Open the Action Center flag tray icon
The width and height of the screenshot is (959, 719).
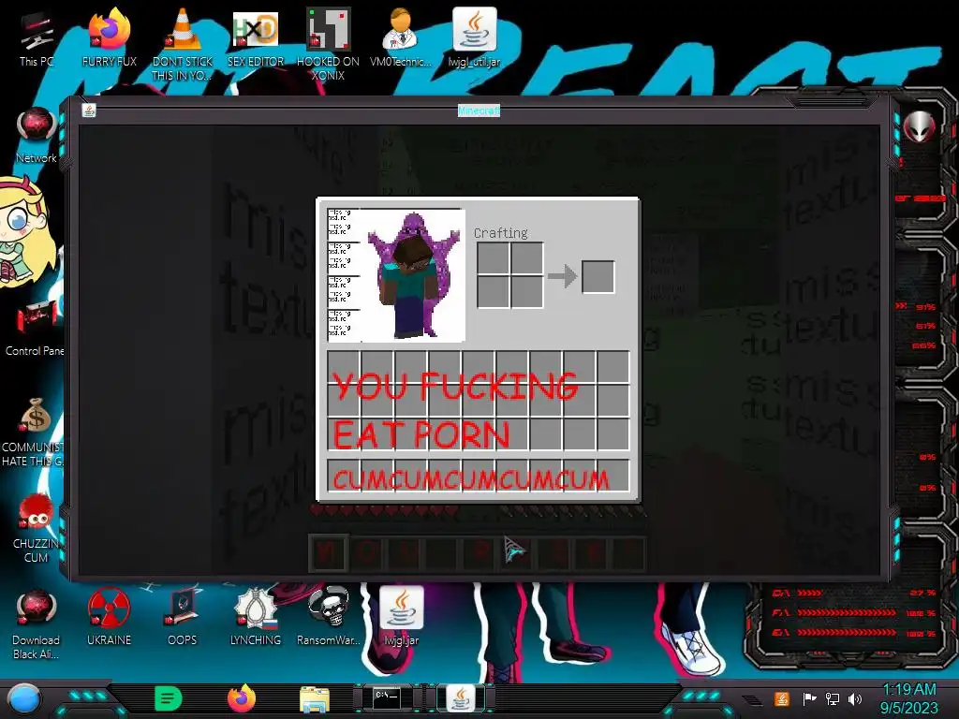(x=809, y=698)
